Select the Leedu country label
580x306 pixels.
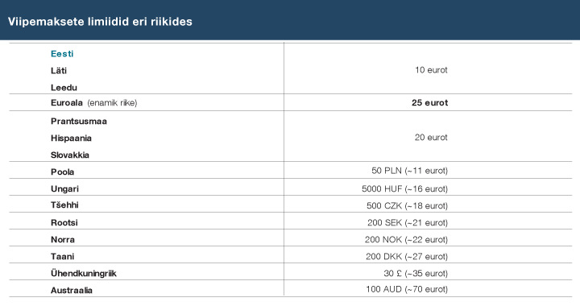[64, 88]
